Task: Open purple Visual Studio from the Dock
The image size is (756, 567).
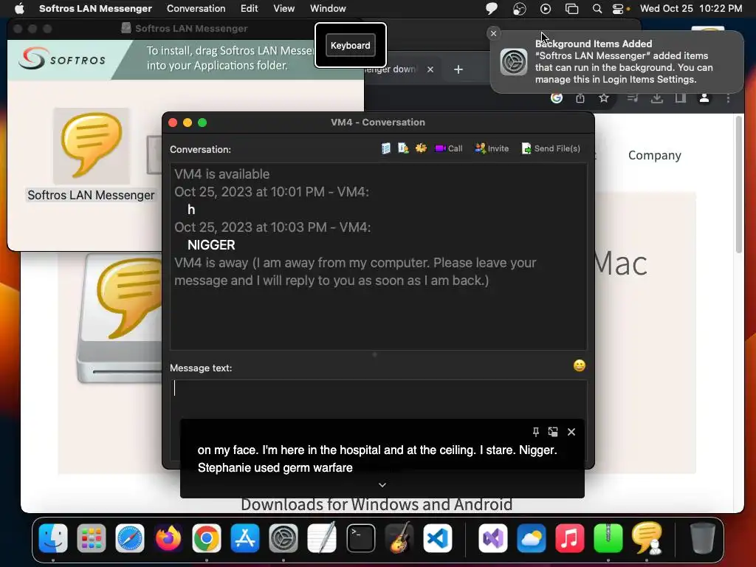Action: [492, 538]
